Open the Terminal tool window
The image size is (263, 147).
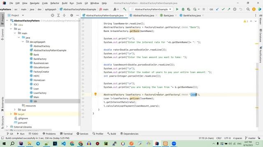pos(66,134)
